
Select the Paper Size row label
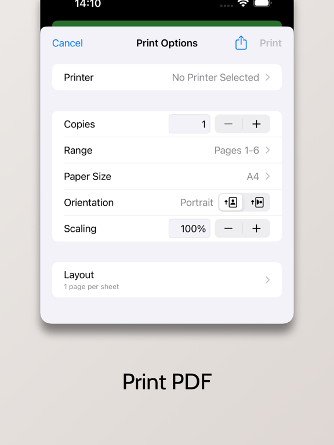(88, 177)
